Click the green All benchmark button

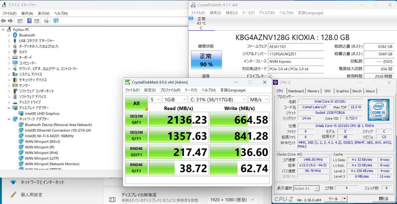(136, 103)
